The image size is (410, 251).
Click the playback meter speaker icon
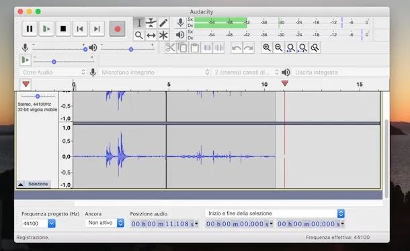pyautogui.click(x=180, y=35)
